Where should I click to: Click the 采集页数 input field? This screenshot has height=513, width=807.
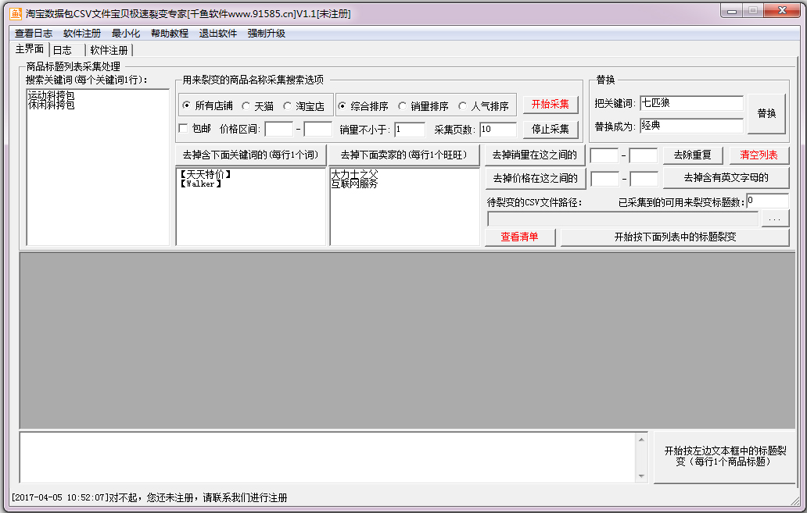[497, 130]
